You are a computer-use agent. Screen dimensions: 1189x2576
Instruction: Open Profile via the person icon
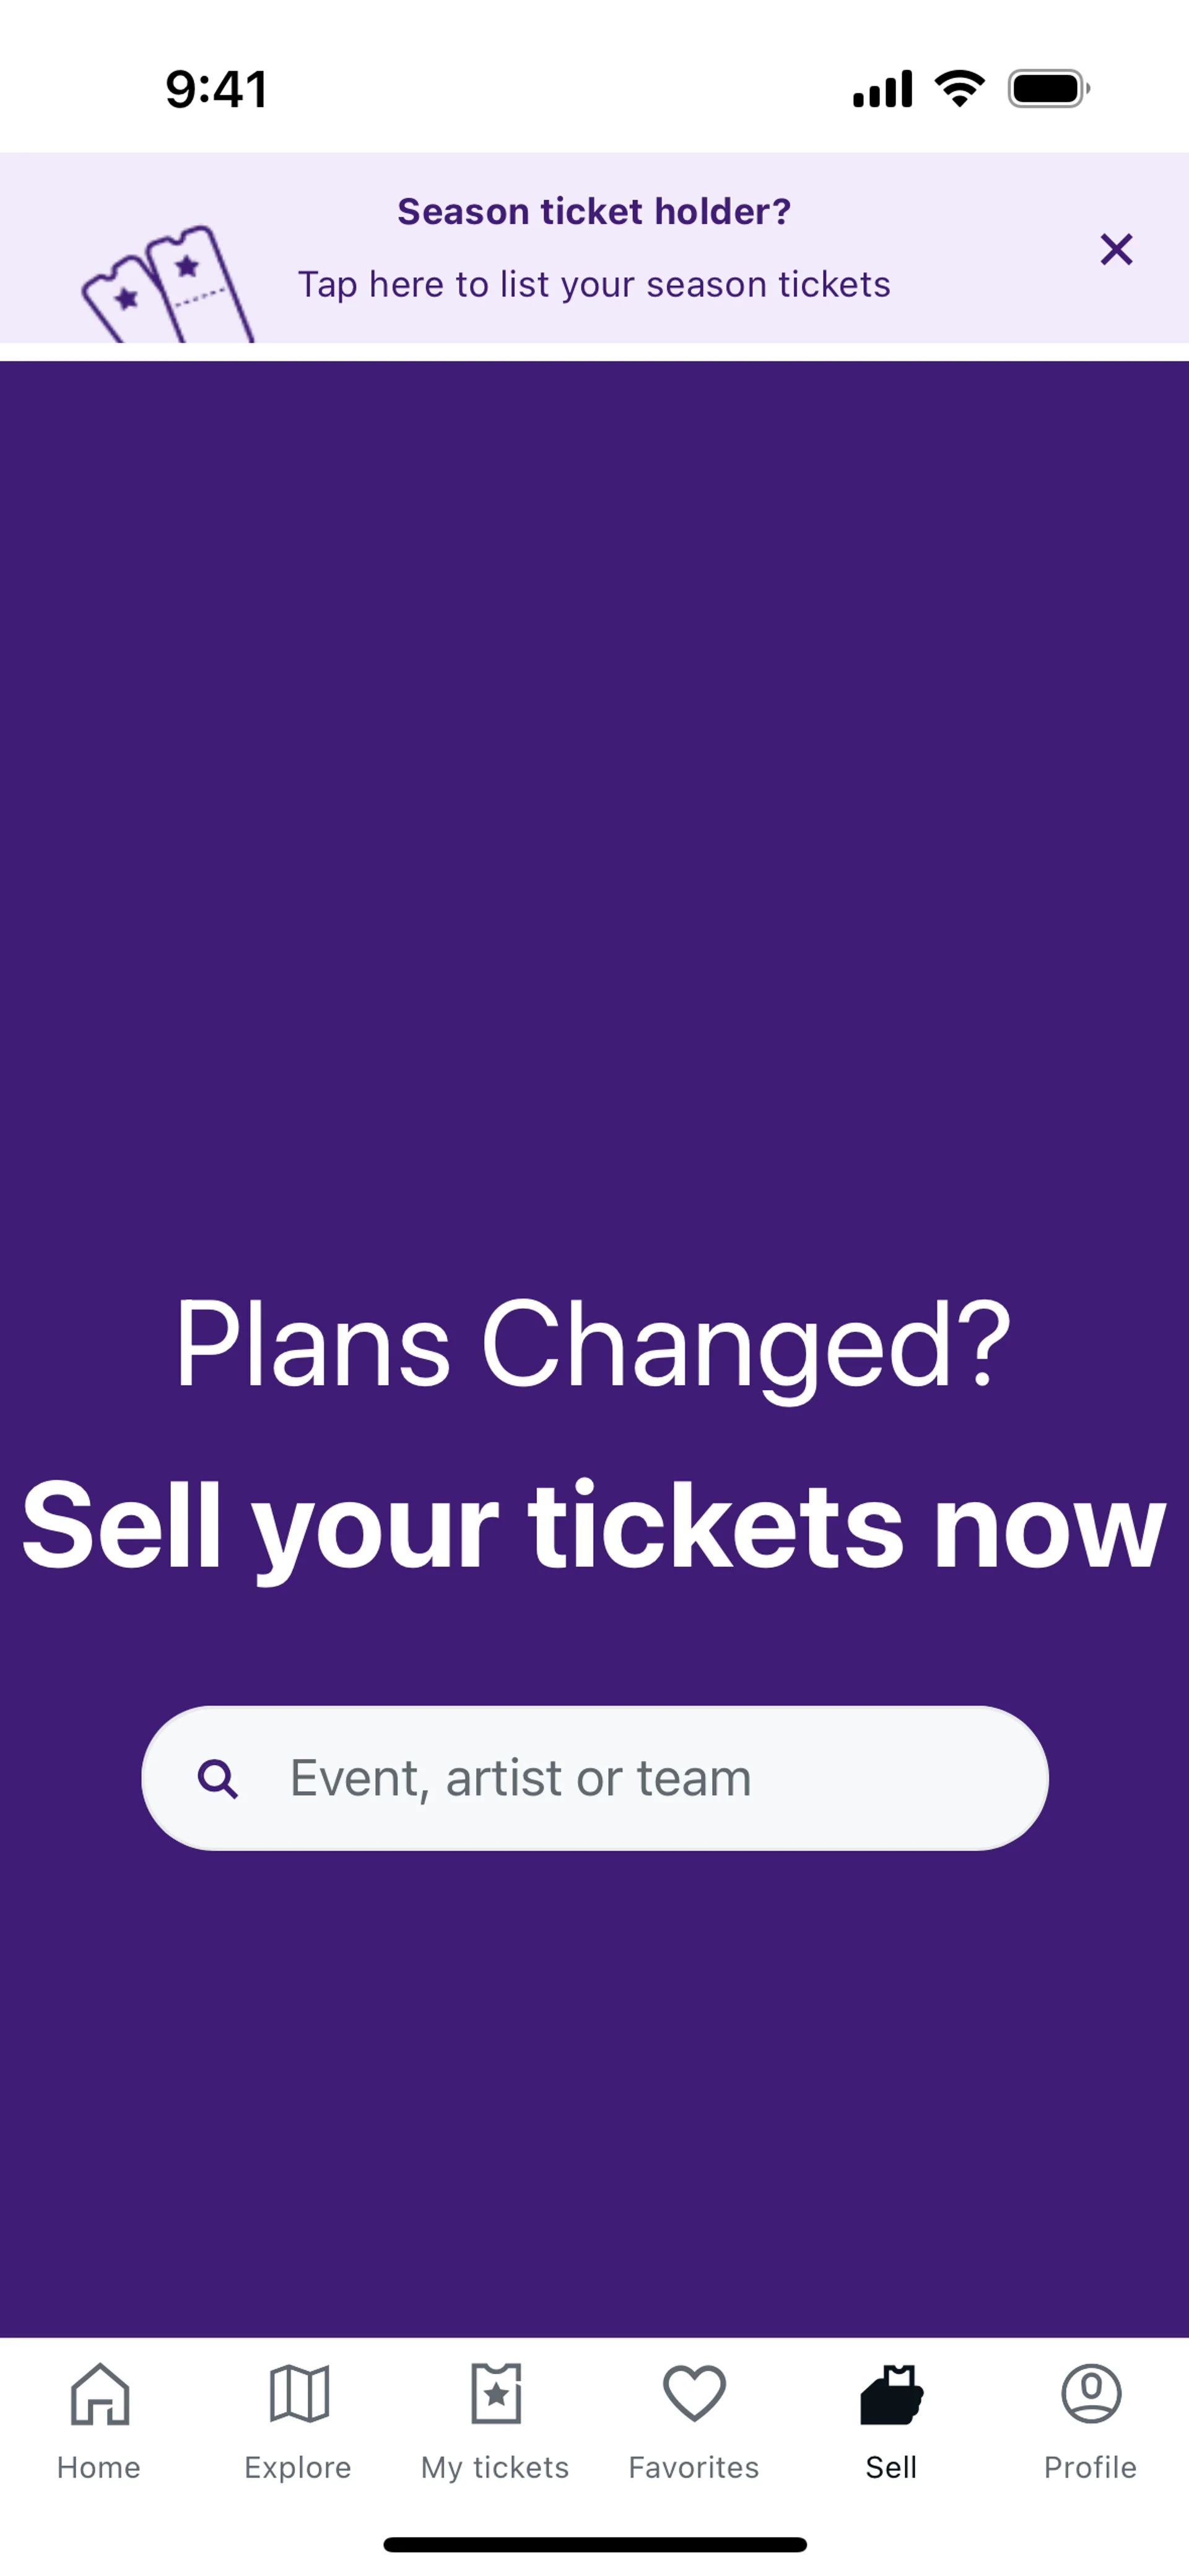1090,2394
